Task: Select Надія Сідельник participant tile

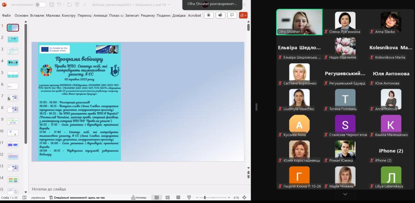Action: [345, 48]
